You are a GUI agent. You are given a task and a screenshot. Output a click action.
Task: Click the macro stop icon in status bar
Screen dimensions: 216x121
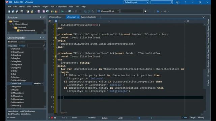click(x=55, y=118)
